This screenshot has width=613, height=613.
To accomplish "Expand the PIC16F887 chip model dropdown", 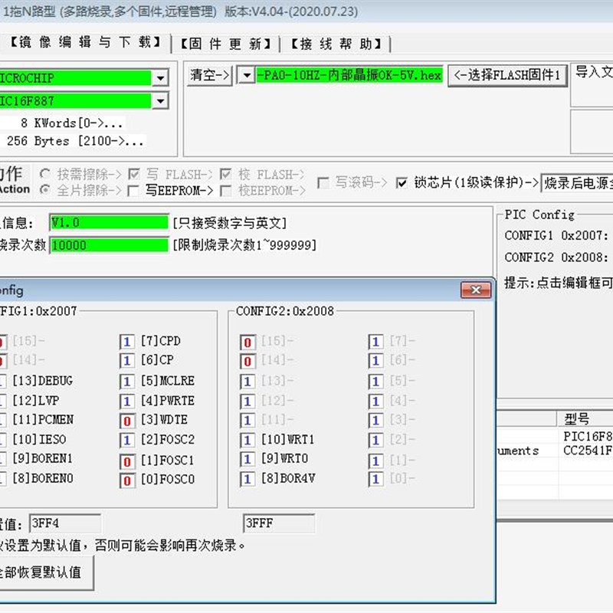I will point(160,101).
